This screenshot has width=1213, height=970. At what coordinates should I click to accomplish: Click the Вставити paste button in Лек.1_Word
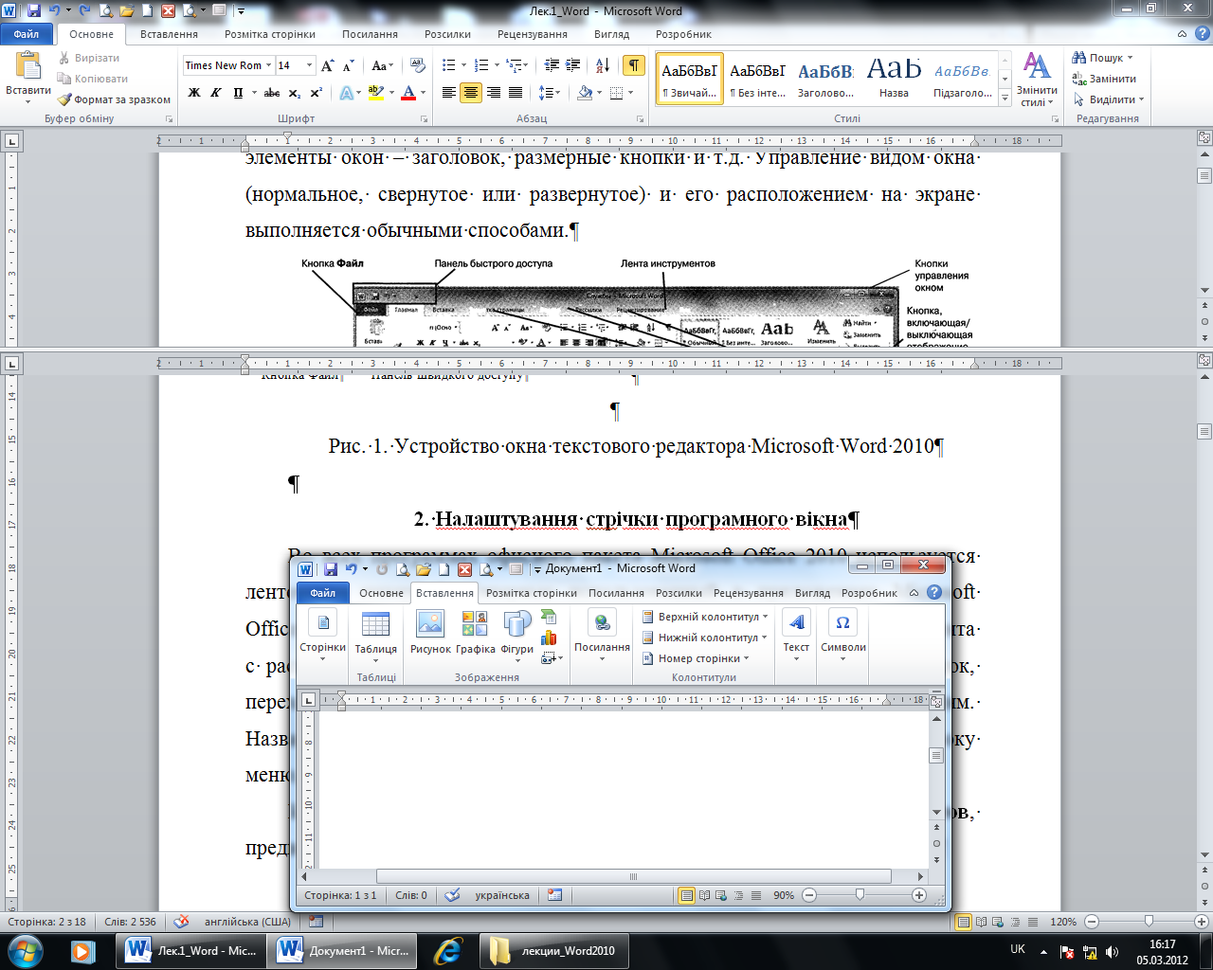coord(28,78)
